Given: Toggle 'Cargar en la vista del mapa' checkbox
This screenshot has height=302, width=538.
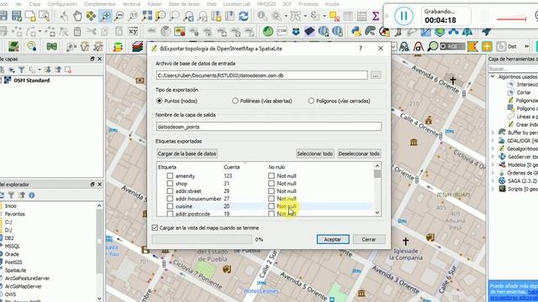Looking at the screenshot, I should pyautogui.click(x=155, y=227).
